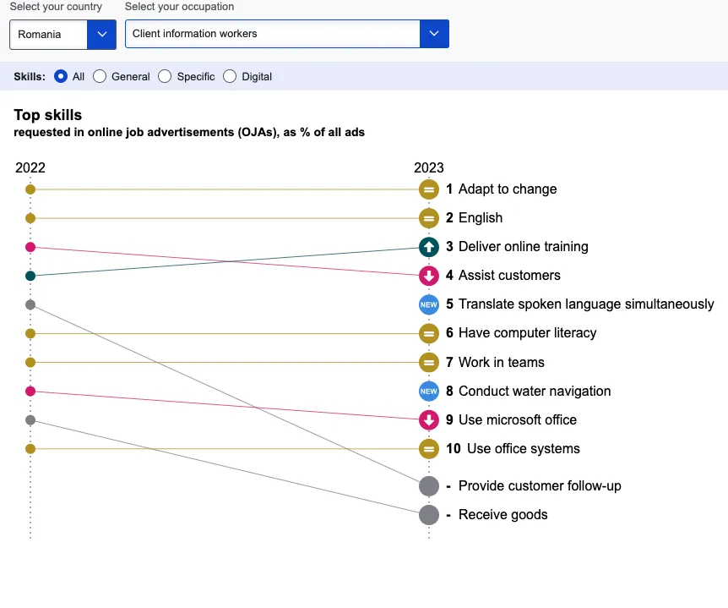Select the All skills radio button
The height and width of the screenshot is (608, 728).
click(61, 76)
